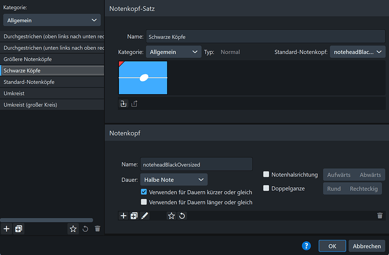Click the Name field 'noteheadBlackOversized'

[x=196, y=164]
